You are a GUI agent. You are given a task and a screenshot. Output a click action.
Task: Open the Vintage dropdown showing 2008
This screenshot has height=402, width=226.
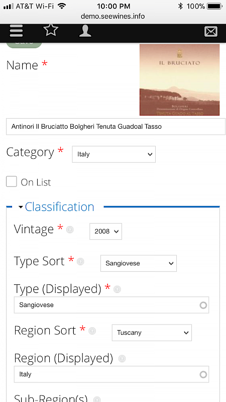coord(105,232)
